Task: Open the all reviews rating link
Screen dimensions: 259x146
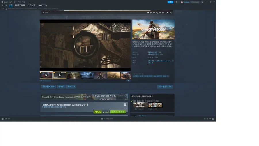Action: pyautogui.click(x=153, y=54)
